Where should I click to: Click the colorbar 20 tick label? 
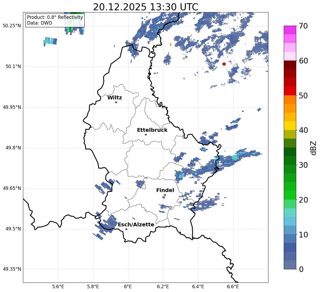303,200
